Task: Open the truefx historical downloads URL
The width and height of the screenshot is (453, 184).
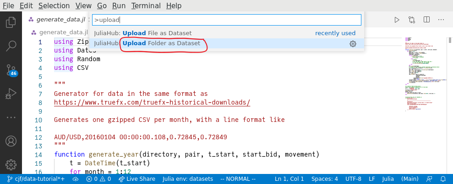Action: tap(152, 103)
